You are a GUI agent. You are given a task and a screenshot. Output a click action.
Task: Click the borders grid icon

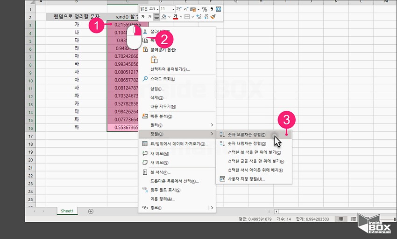point(187,17)
